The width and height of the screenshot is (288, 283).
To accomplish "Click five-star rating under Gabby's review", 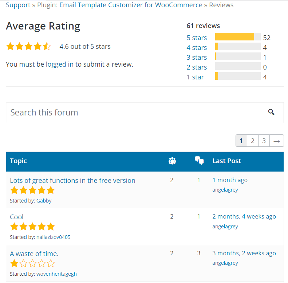I will [x=32, y=190].
